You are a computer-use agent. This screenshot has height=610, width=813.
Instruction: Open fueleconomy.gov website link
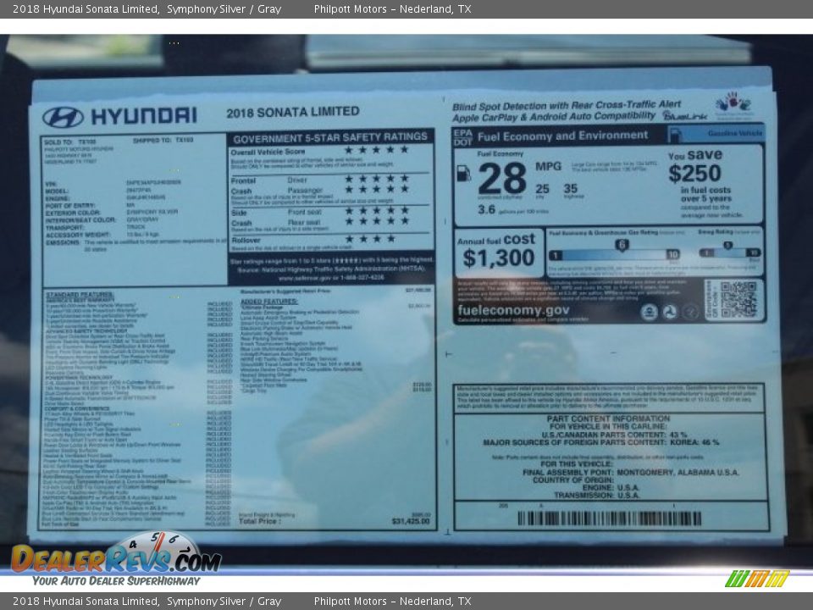[x=513, y=312]
